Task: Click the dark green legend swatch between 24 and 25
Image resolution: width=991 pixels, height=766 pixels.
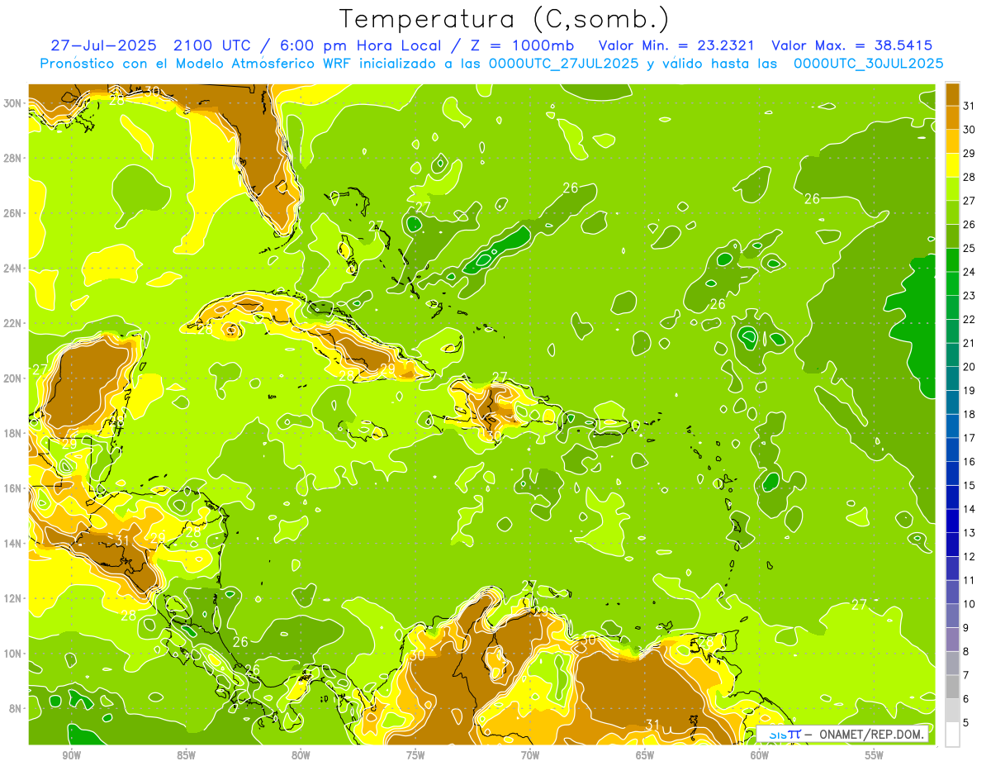Action: (x=952, y=259)
